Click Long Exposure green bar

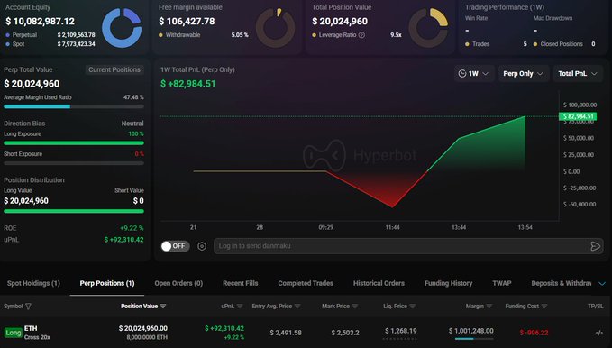pyautogui.click(x=74, y=143)
